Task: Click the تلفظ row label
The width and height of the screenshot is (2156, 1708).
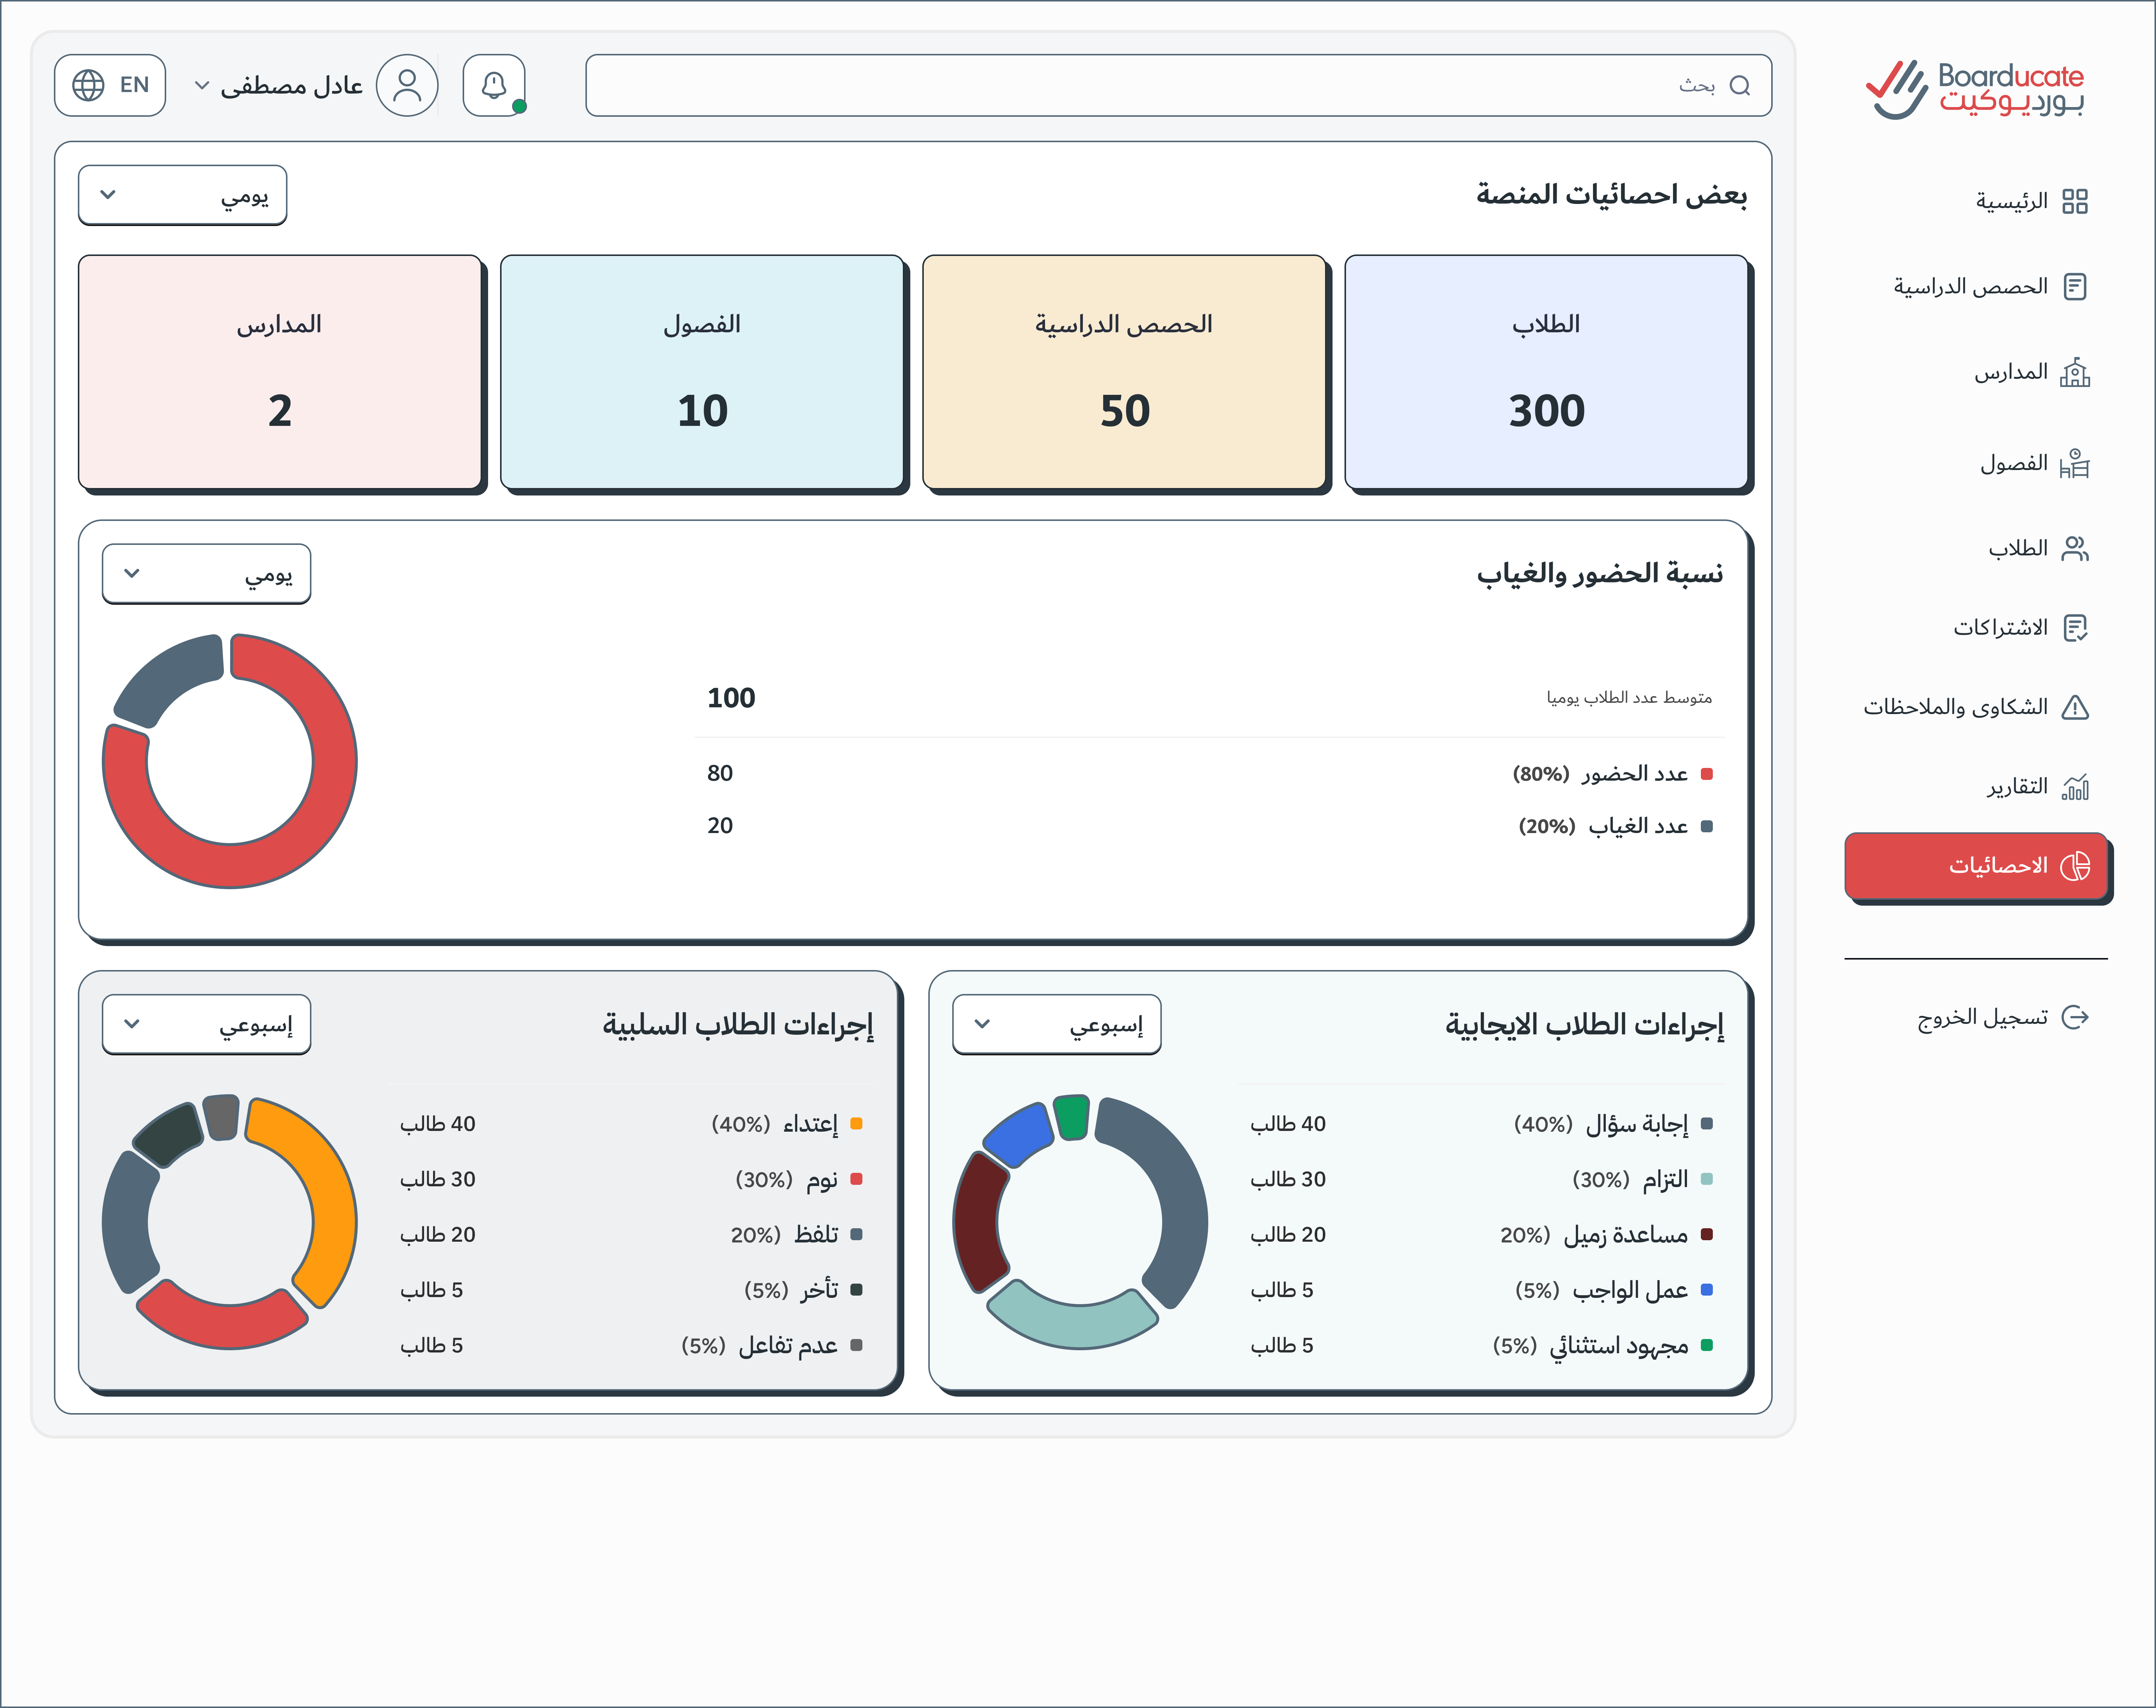Action: (785, 1235)
